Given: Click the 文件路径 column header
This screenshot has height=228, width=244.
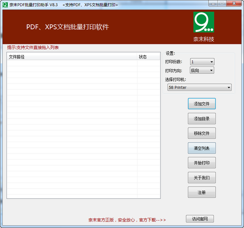Looking at the screenshot, I should point(72,57).
